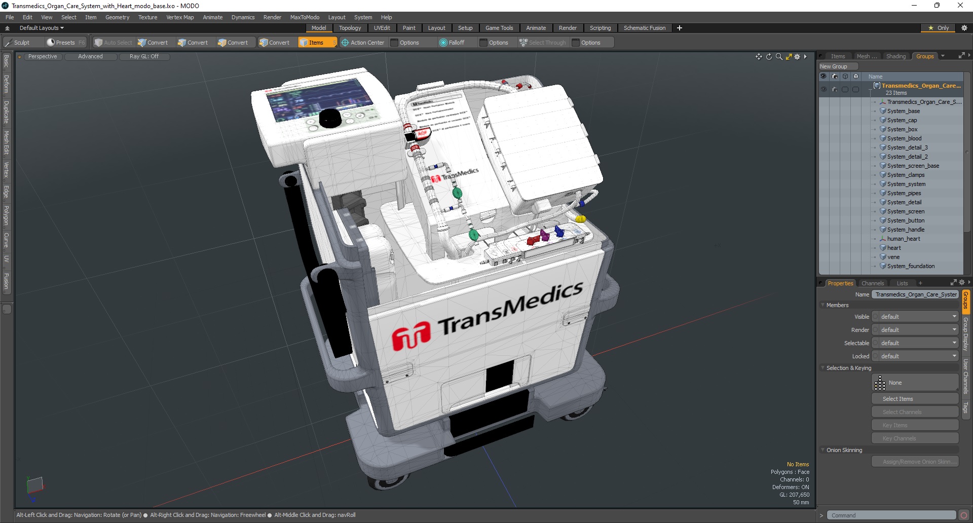Viewport: 973px width, 523px height.
Task: Select the Sculpt tool in the toolbar
Action: click(x=18, y=43)
